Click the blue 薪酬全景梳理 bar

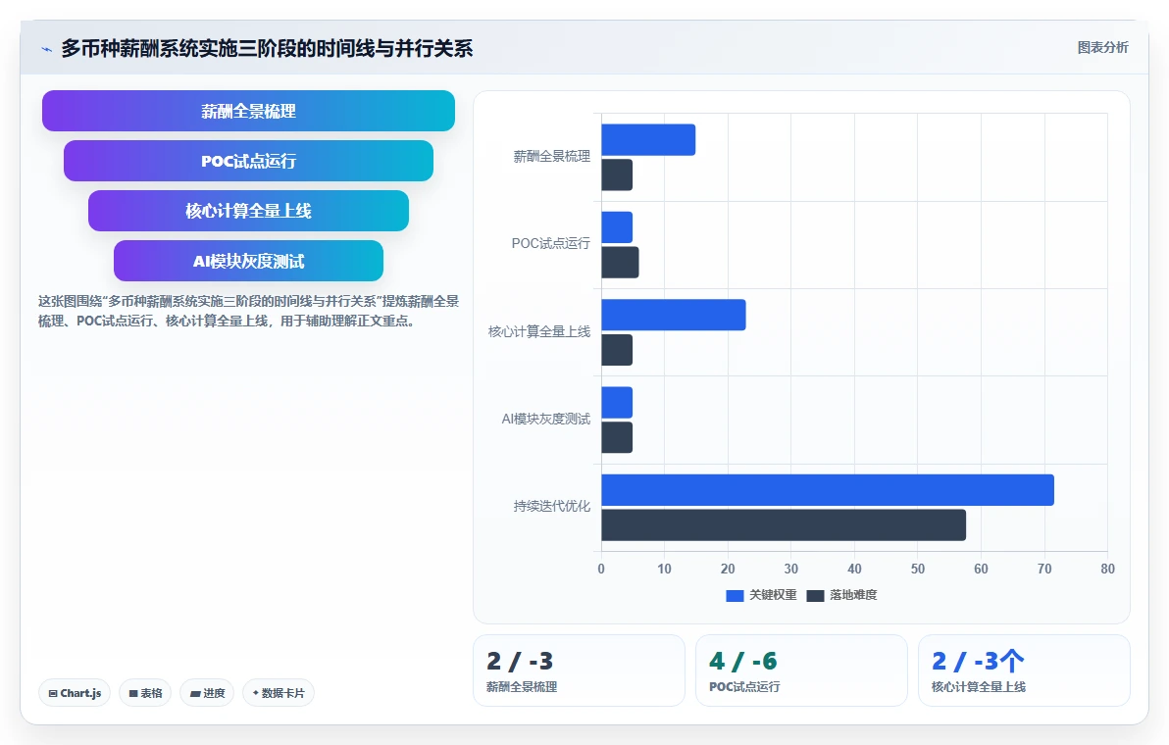pos(648,140)
